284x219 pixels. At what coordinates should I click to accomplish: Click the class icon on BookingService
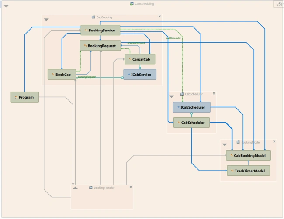click(x=86, y=31)
